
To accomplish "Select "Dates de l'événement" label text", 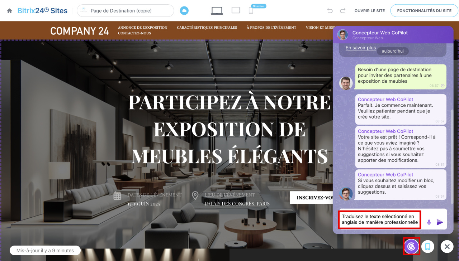I will point(155,195).
